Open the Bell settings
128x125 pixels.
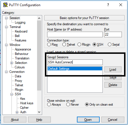click(x=17, y=36)
